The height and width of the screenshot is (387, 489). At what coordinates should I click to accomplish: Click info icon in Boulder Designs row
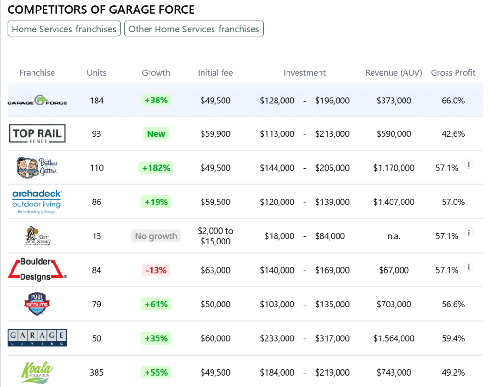(469, 266)
